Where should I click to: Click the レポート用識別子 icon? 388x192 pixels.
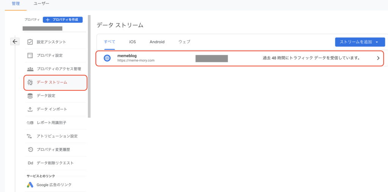tap(30, 123)
